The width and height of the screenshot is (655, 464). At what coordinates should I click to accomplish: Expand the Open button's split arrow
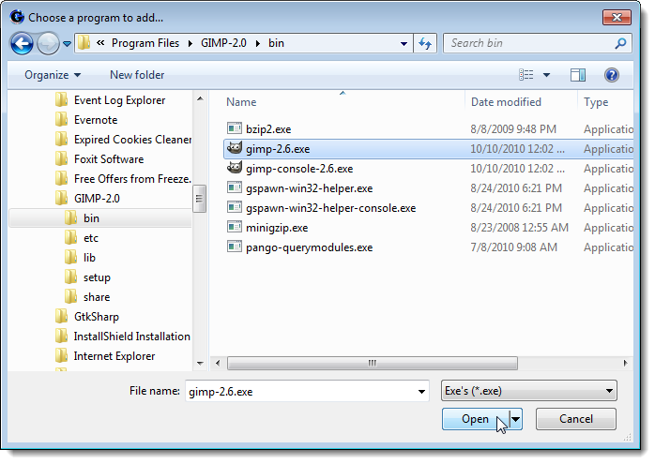pos(516,419)
